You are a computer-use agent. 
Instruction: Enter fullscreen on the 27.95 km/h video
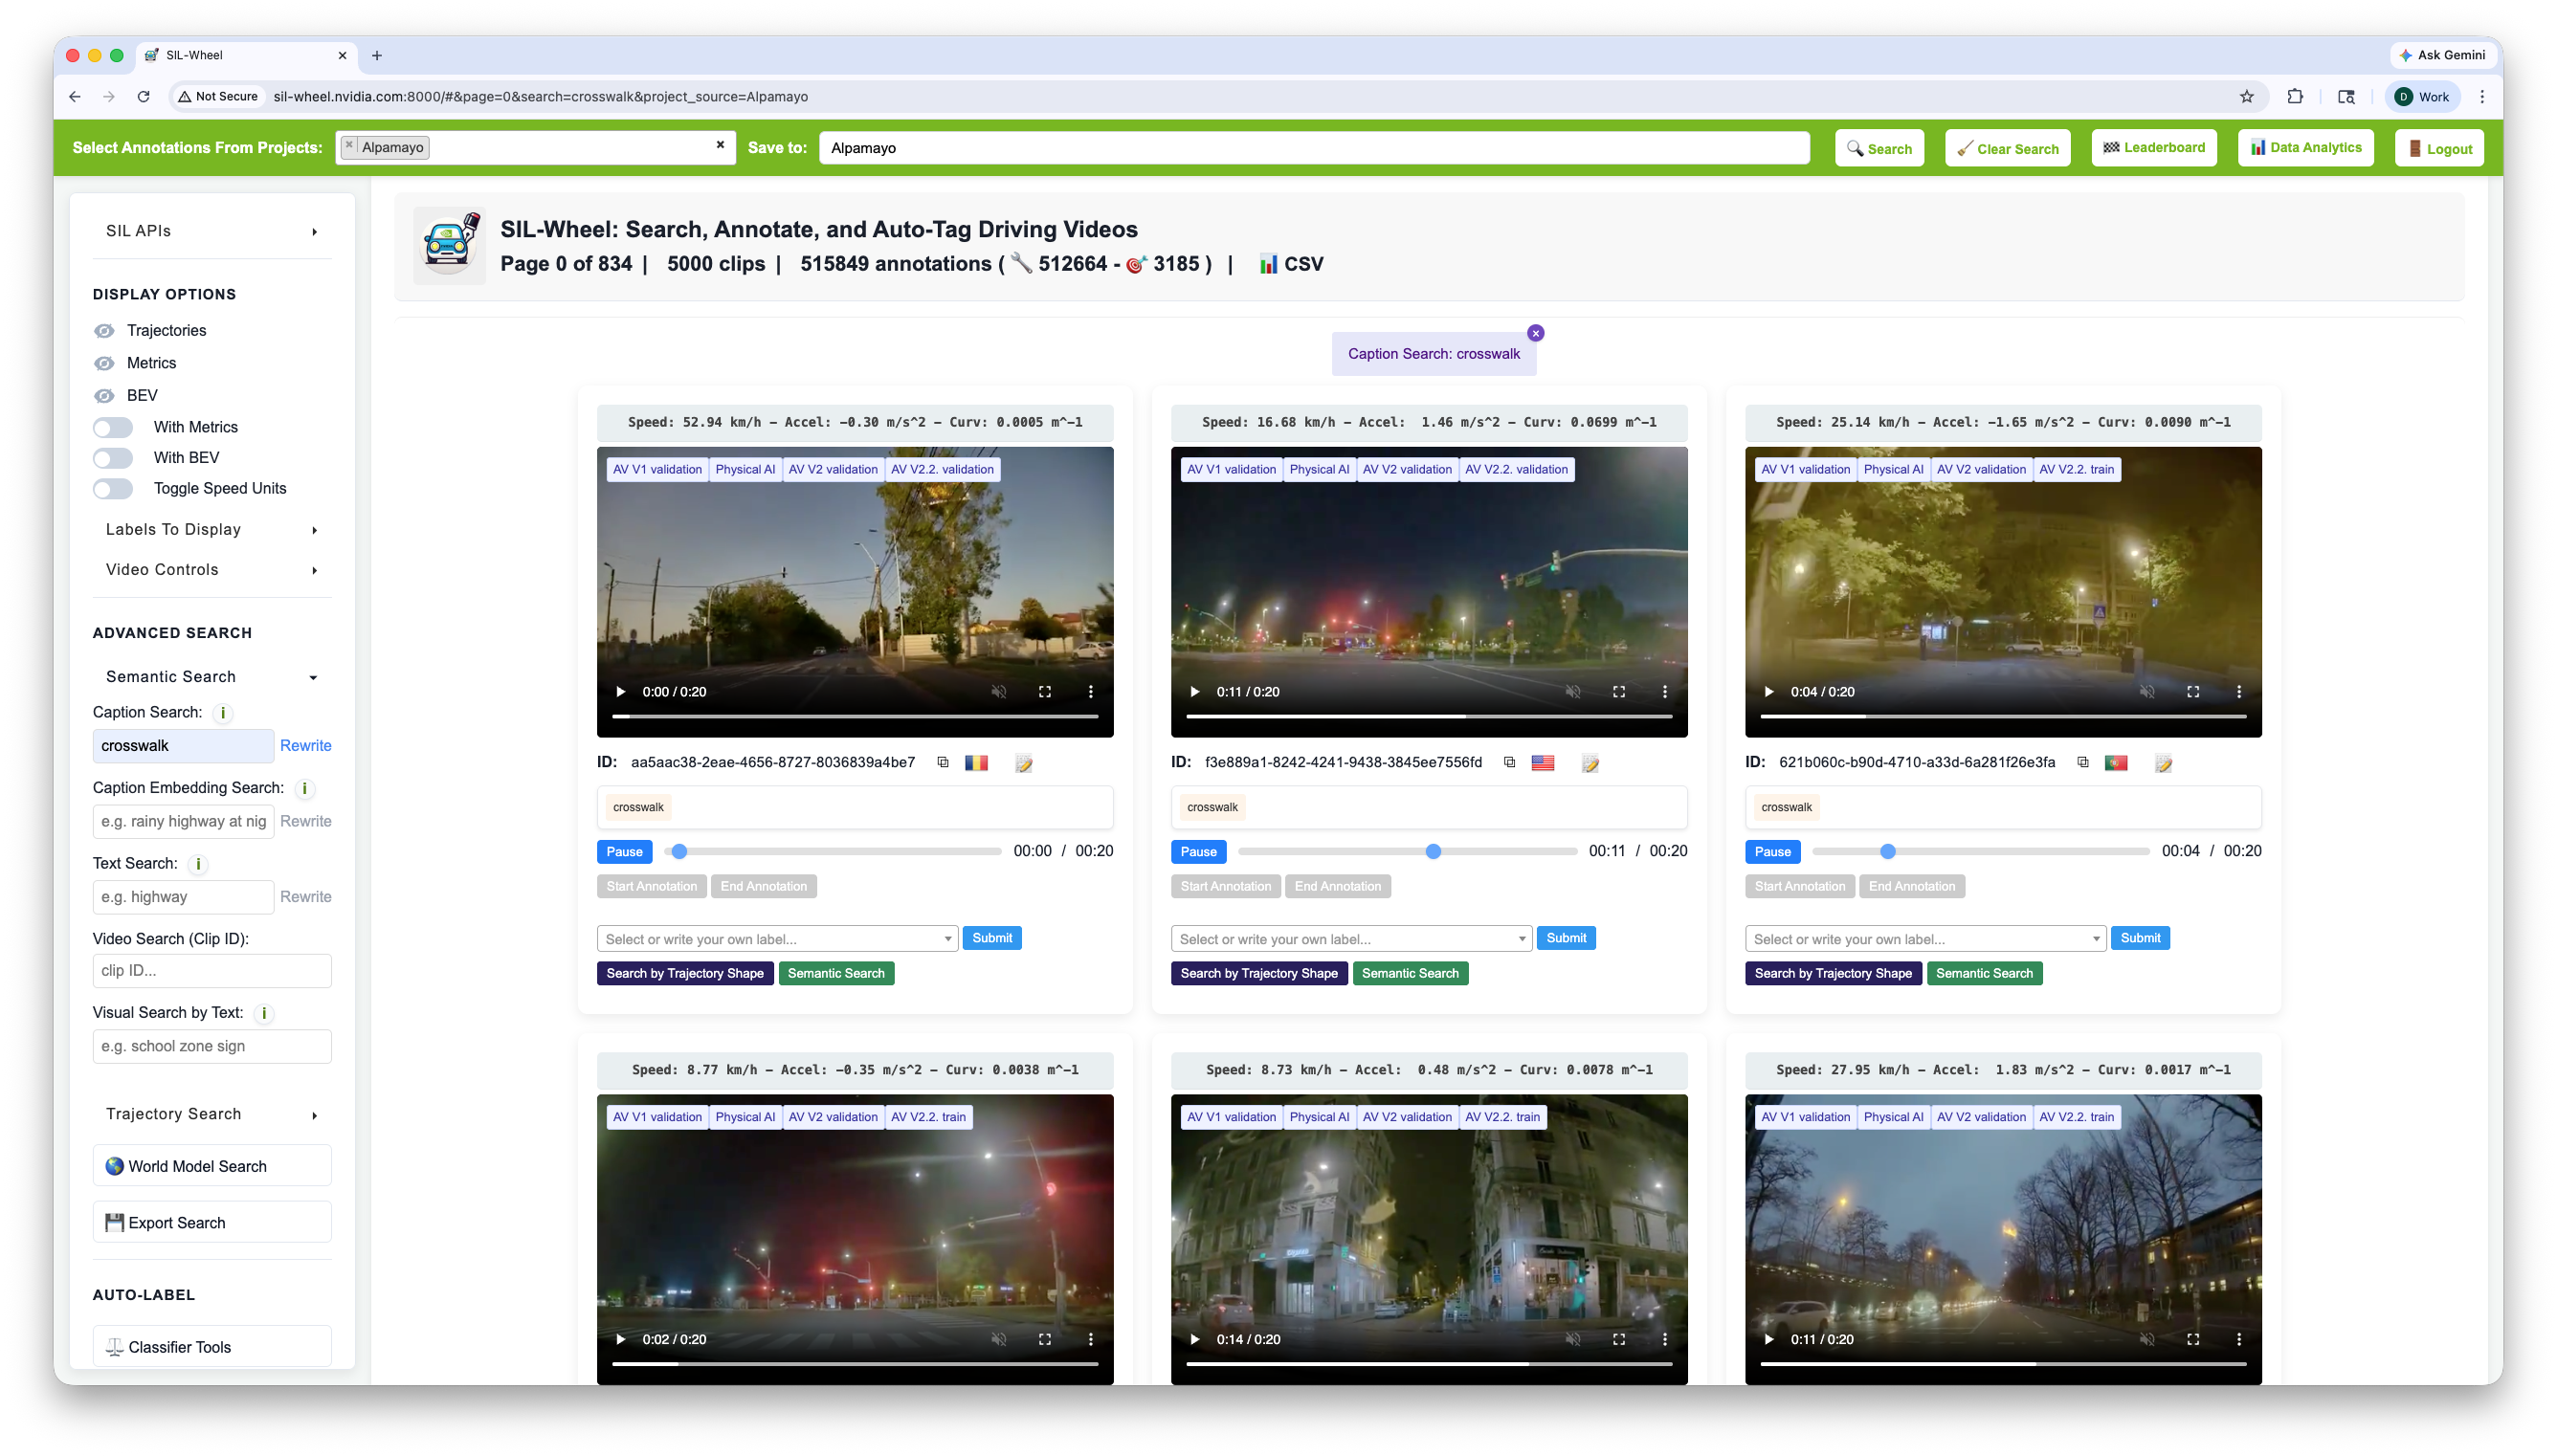click(2193, 1340)
